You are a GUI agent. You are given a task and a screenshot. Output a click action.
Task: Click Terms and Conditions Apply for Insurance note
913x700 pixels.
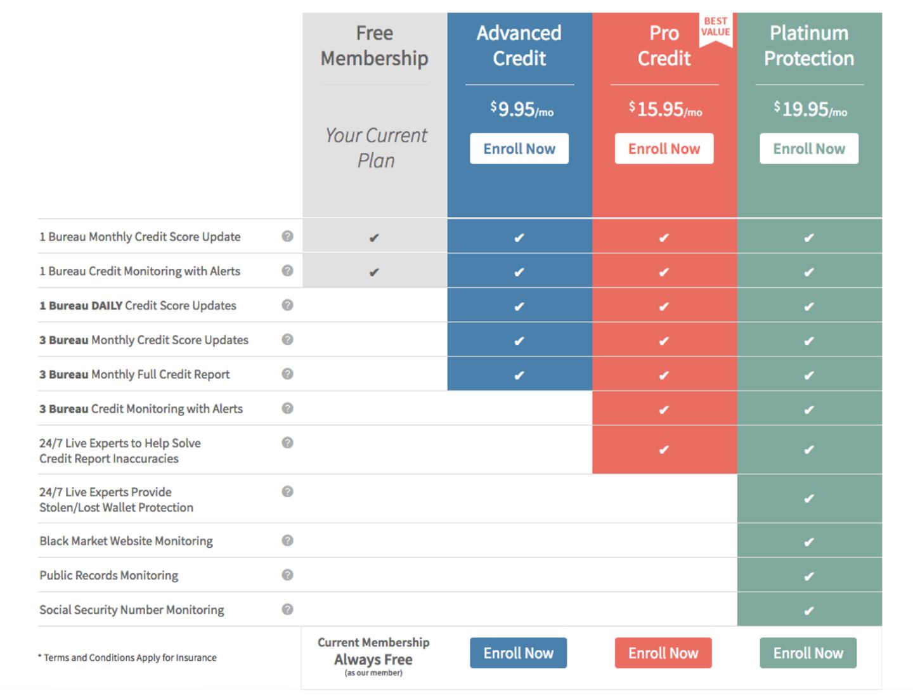pyautogui.click(x=128, y=658)
